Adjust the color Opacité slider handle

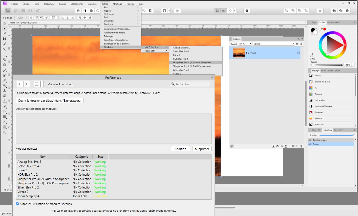click(x=342, y=65)
